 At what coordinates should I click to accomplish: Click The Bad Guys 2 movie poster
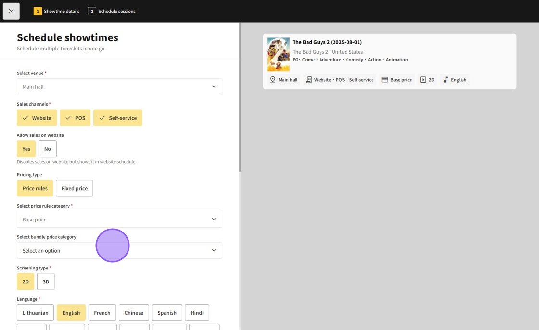point(278,54)
